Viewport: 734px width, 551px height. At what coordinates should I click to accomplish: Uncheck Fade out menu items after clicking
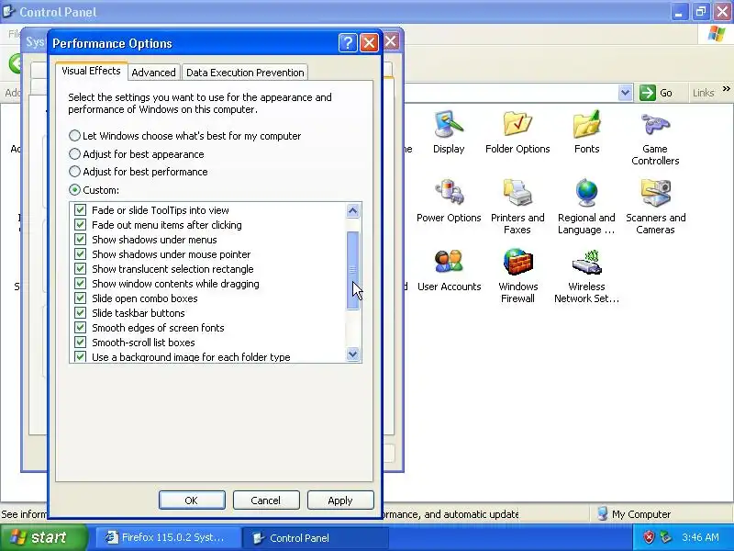click(x=81, y=224)
